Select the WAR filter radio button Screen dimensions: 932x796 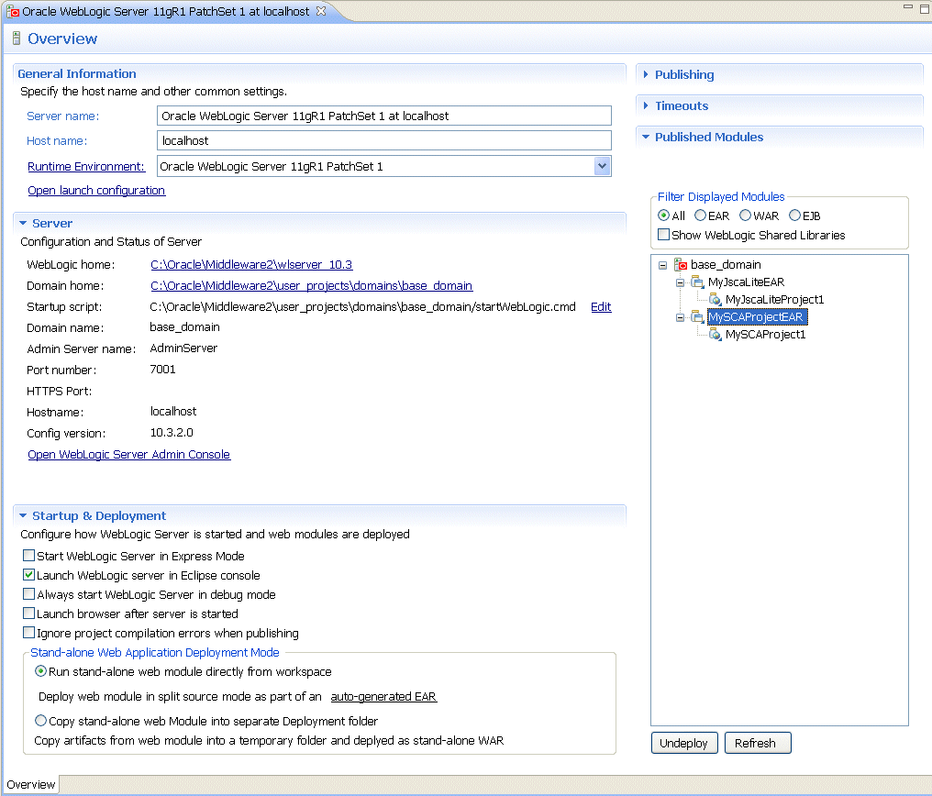(746, 216)
